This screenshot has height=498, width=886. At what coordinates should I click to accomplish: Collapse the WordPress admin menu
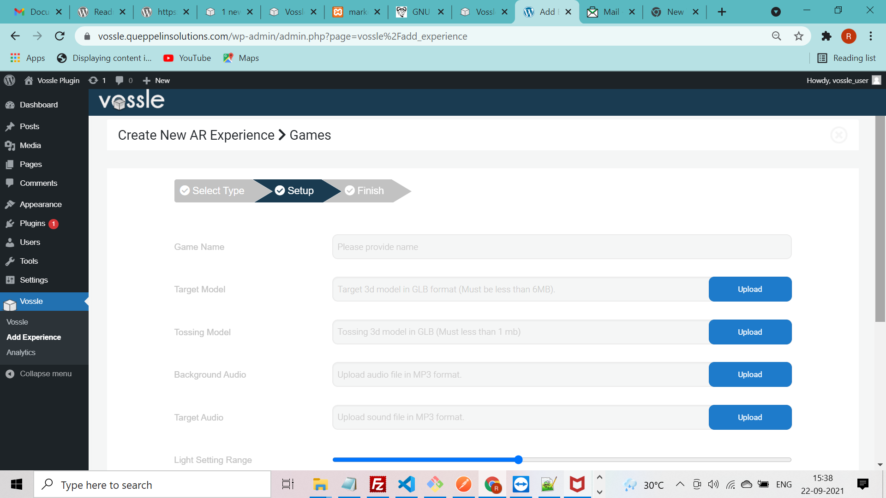(39, 373)
